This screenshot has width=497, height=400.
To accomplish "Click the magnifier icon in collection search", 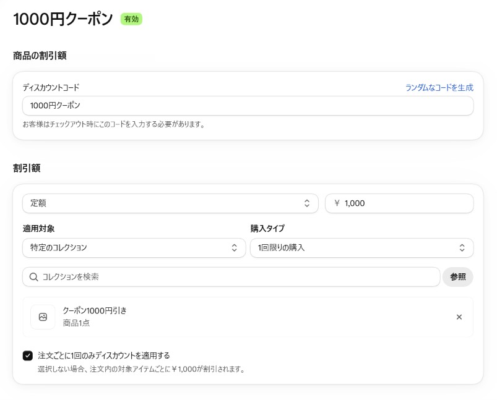I will point(33,277).
